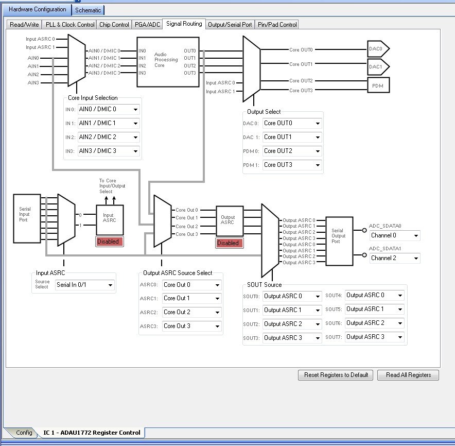
Task: Switch to the Pin/Pad Control tab
Action: [x=277, y=25]
